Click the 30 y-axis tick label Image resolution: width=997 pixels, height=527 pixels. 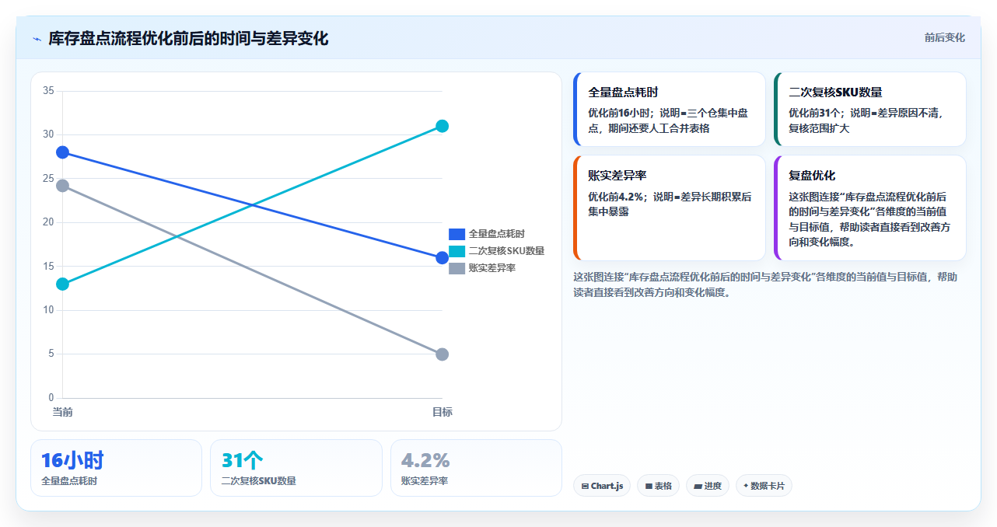(48, 134)
